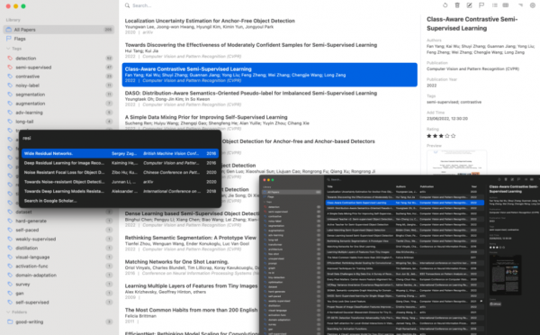Click the contrastive tag icon
The height and width of the screenshot is (335, 540).
point(10,77)
